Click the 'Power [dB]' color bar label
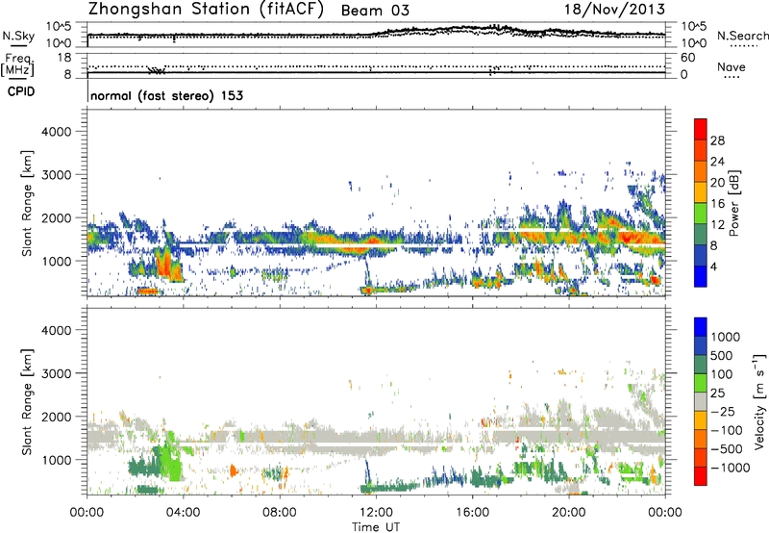The image size is (769, 533). click(x=733, y=203)
